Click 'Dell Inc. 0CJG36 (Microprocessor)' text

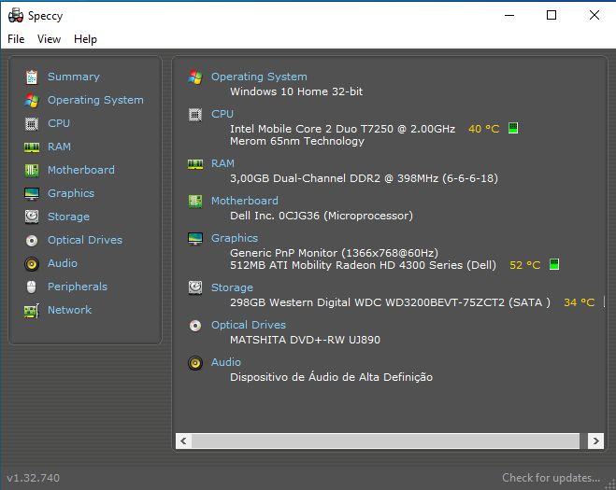tap(322, 216)
